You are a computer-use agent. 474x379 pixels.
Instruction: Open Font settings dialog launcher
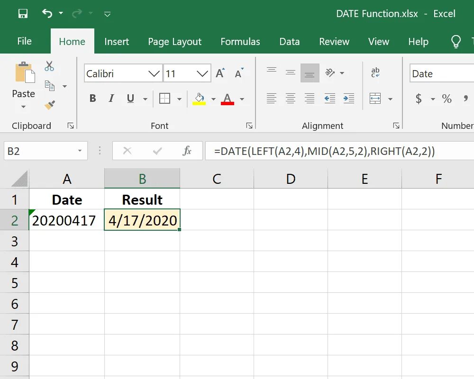pos(249,126)
